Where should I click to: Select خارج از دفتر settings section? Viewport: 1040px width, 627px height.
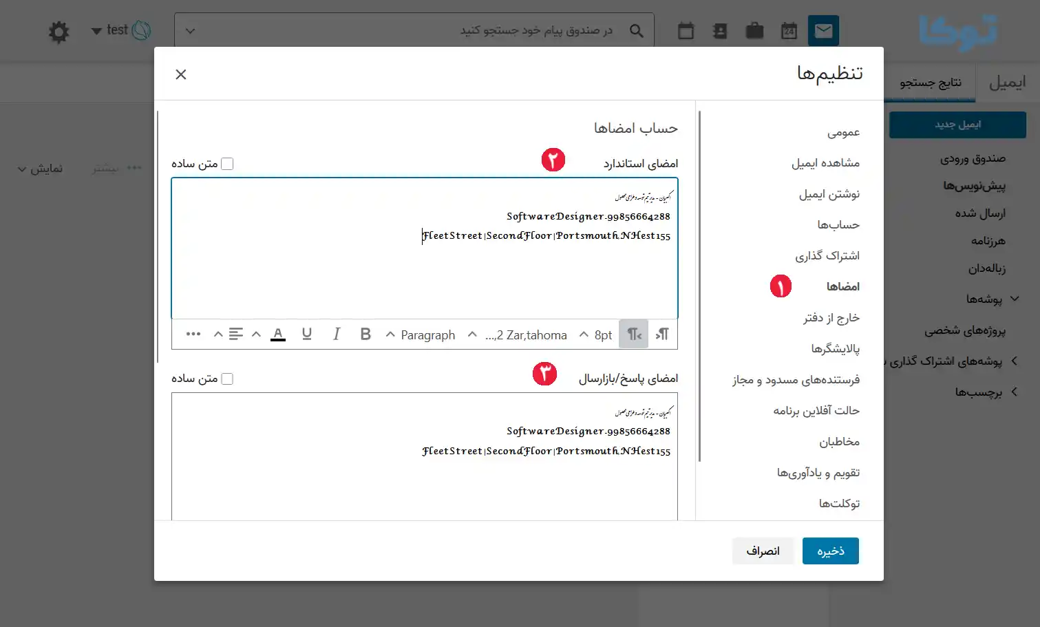[831, 318]
